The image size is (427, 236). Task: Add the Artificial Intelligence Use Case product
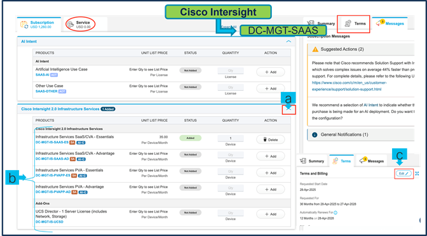pos(271,72)
